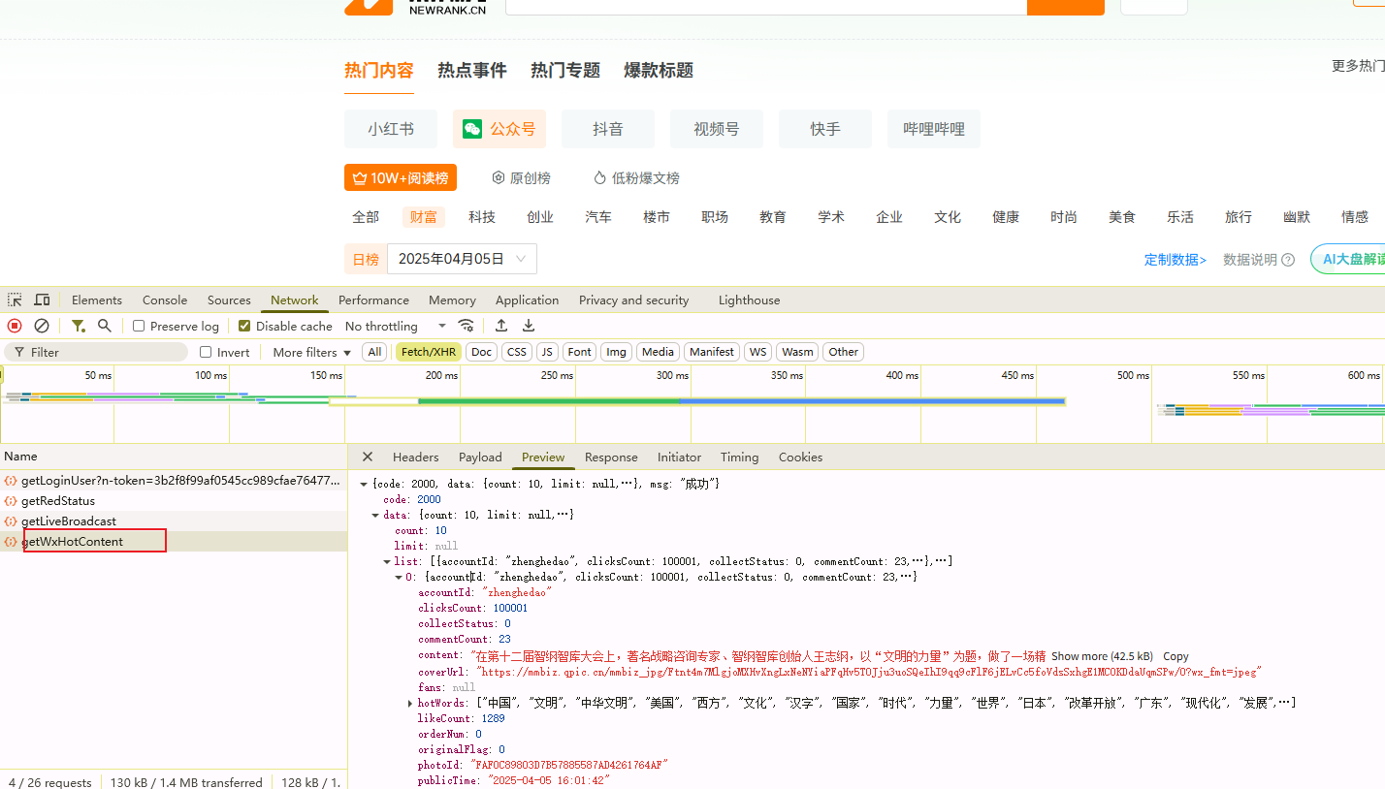
Task: Click in the network Filter input
Action: tap(96, 352)
